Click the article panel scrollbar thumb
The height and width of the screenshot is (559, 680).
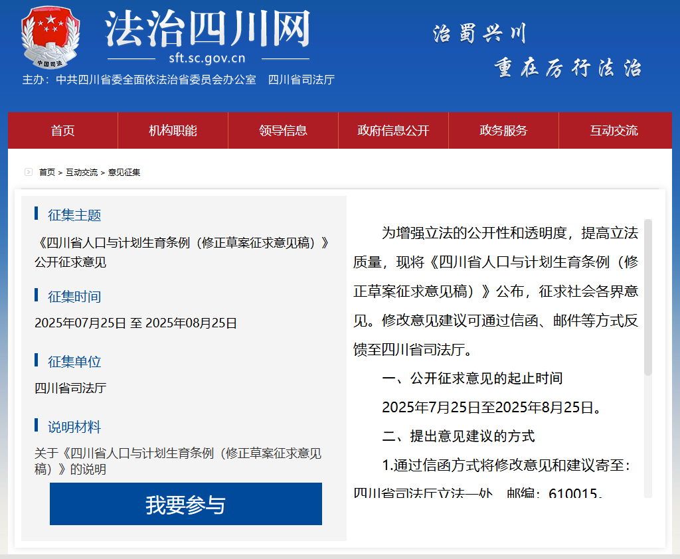[648, 297]
